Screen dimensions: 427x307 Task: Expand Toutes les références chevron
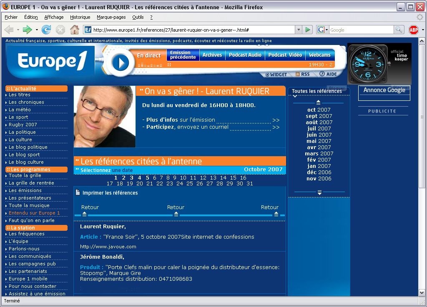pos(295,96)
